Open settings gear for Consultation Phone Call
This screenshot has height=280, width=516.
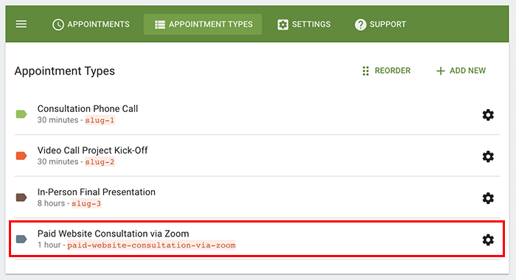tap(488, 115)
